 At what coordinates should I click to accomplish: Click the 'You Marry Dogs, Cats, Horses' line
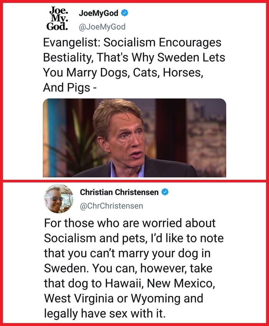tap(123, 73)
